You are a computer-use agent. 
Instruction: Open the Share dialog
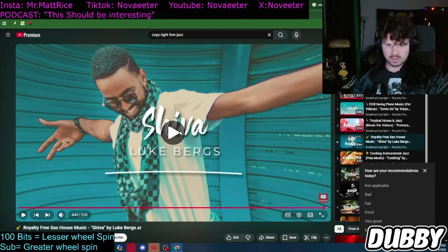[266, 237]
